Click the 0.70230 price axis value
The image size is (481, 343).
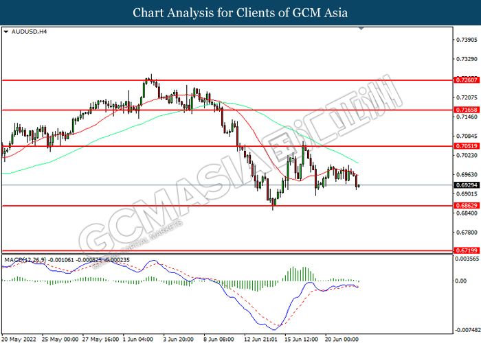point(467,155)
